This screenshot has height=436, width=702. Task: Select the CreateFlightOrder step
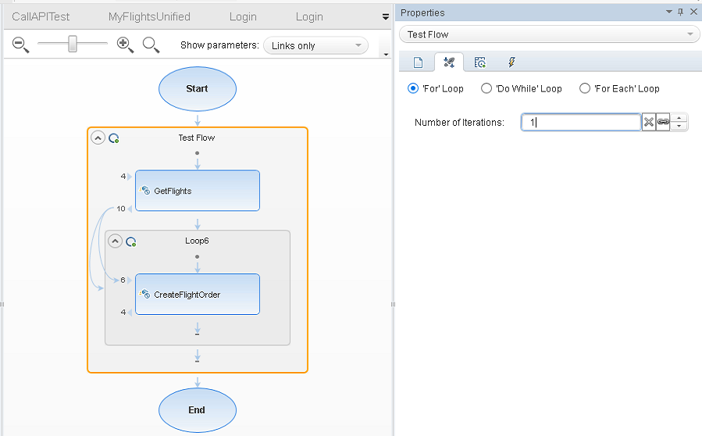click(197, 295)
